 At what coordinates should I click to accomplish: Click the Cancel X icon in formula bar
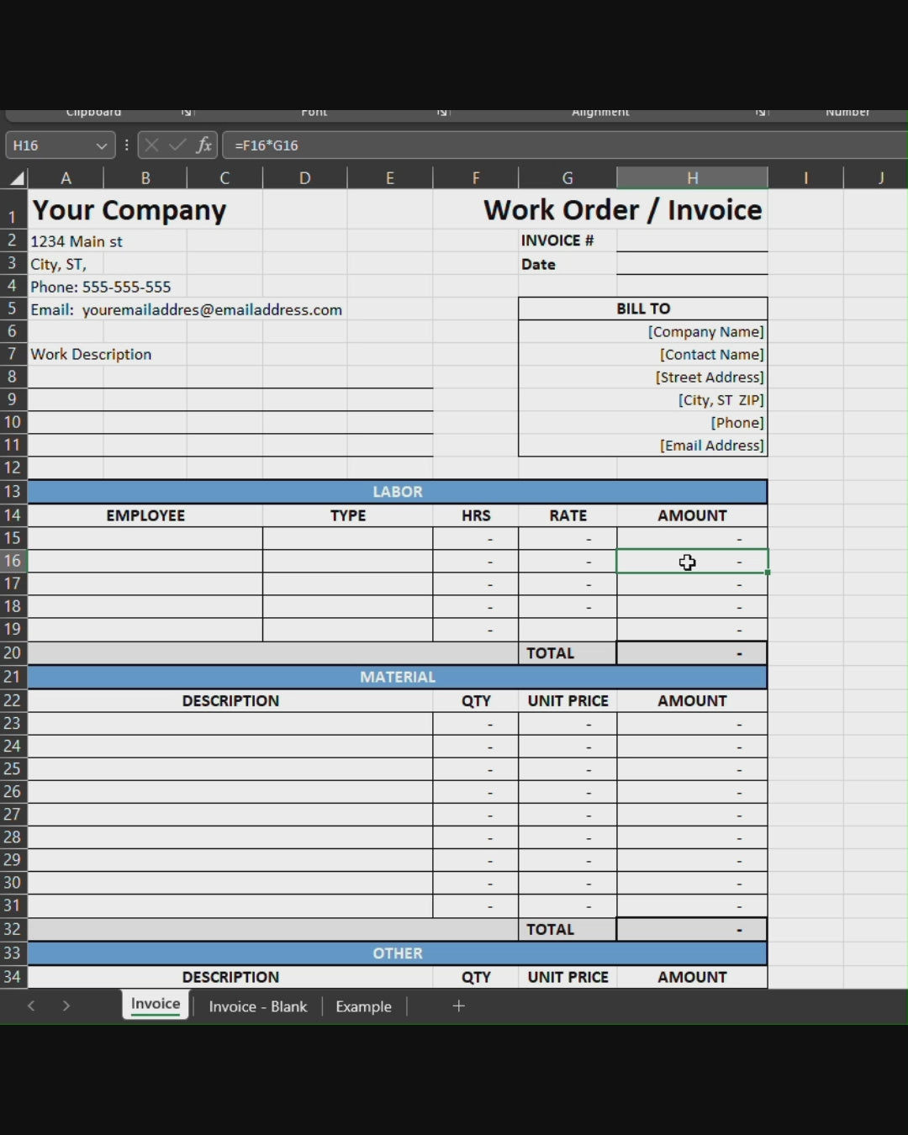coord(151,145)
